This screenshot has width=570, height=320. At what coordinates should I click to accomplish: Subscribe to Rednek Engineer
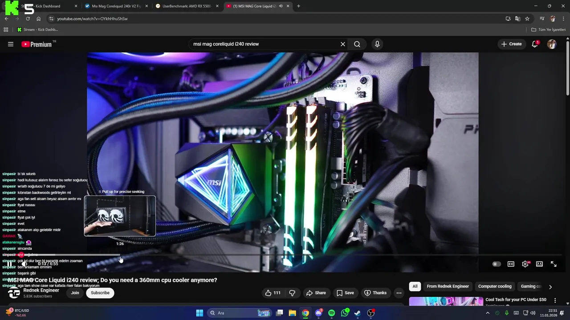coord(100,293)
